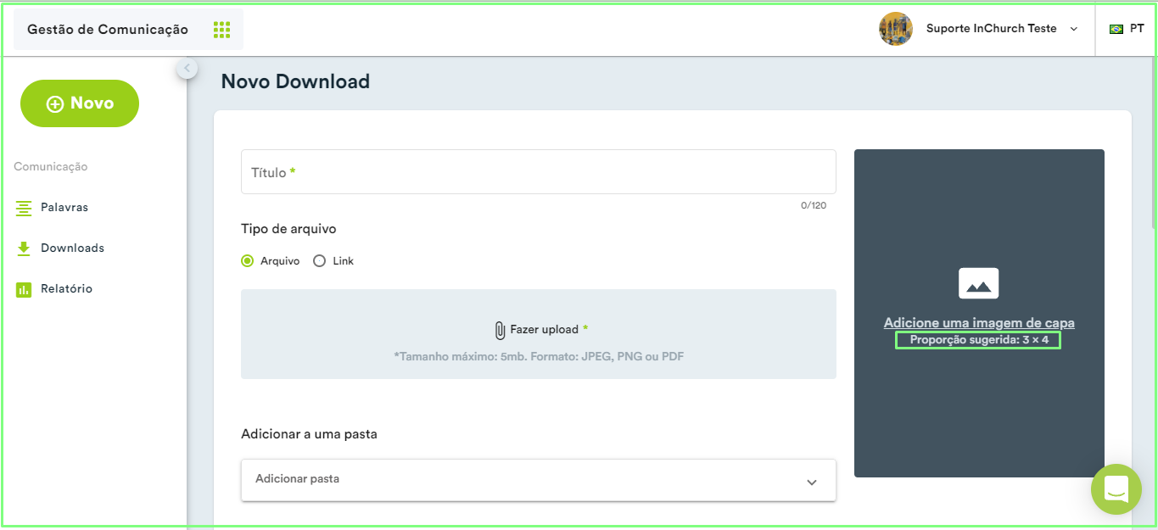
Task: Click the Downloads arrow icon in sidebar
Action: click(x=24, y=248)
